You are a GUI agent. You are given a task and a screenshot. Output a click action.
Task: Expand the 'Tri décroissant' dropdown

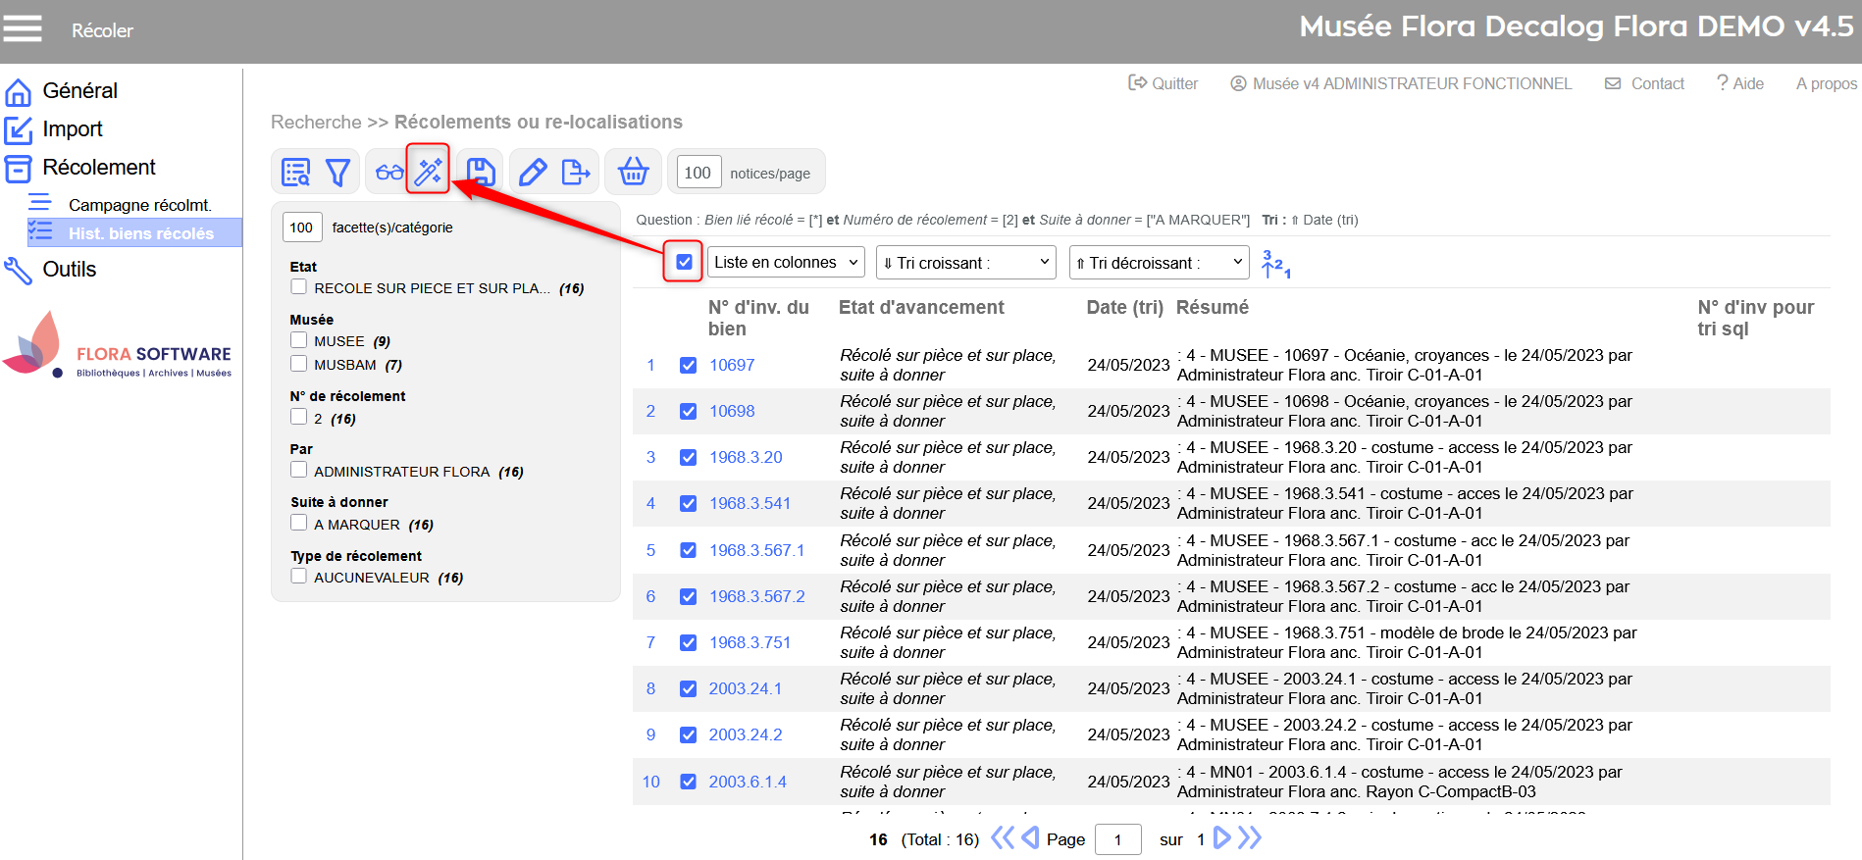(x=1159, y=263)
